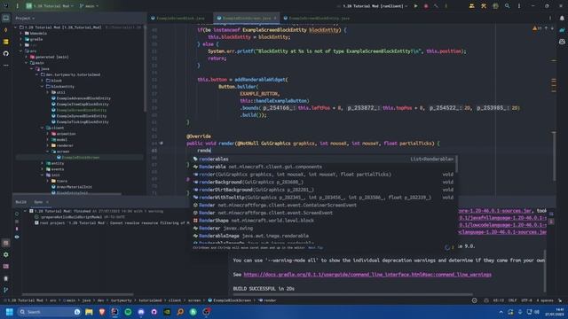This screenshot has width=568, height=319.
Task: Collapse the build result node
Action: pos(25,211)
